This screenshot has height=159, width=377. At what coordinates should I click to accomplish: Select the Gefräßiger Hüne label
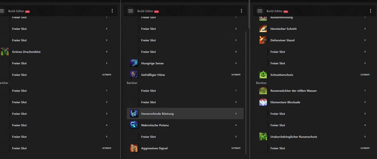pyautogui.click(x=153, y=75)
